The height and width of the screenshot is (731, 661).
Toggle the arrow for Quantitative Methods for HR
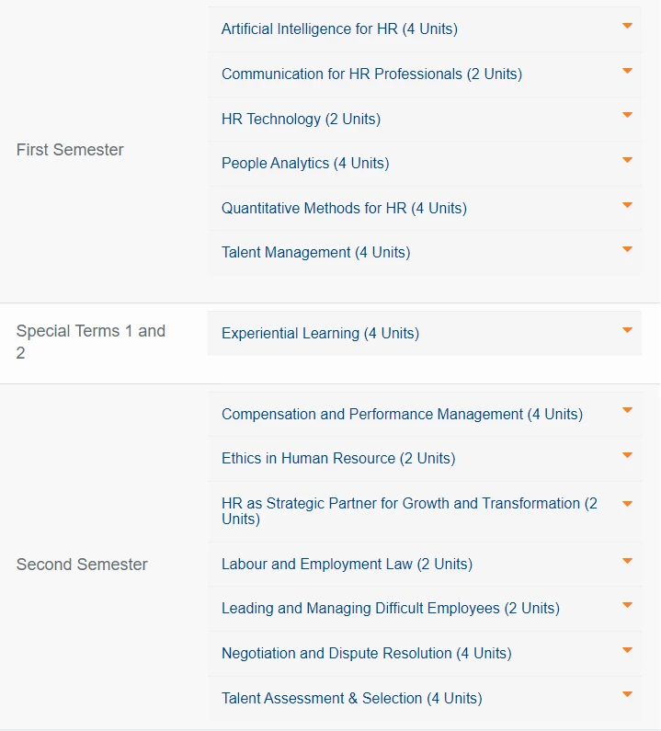tap(627, 205)
